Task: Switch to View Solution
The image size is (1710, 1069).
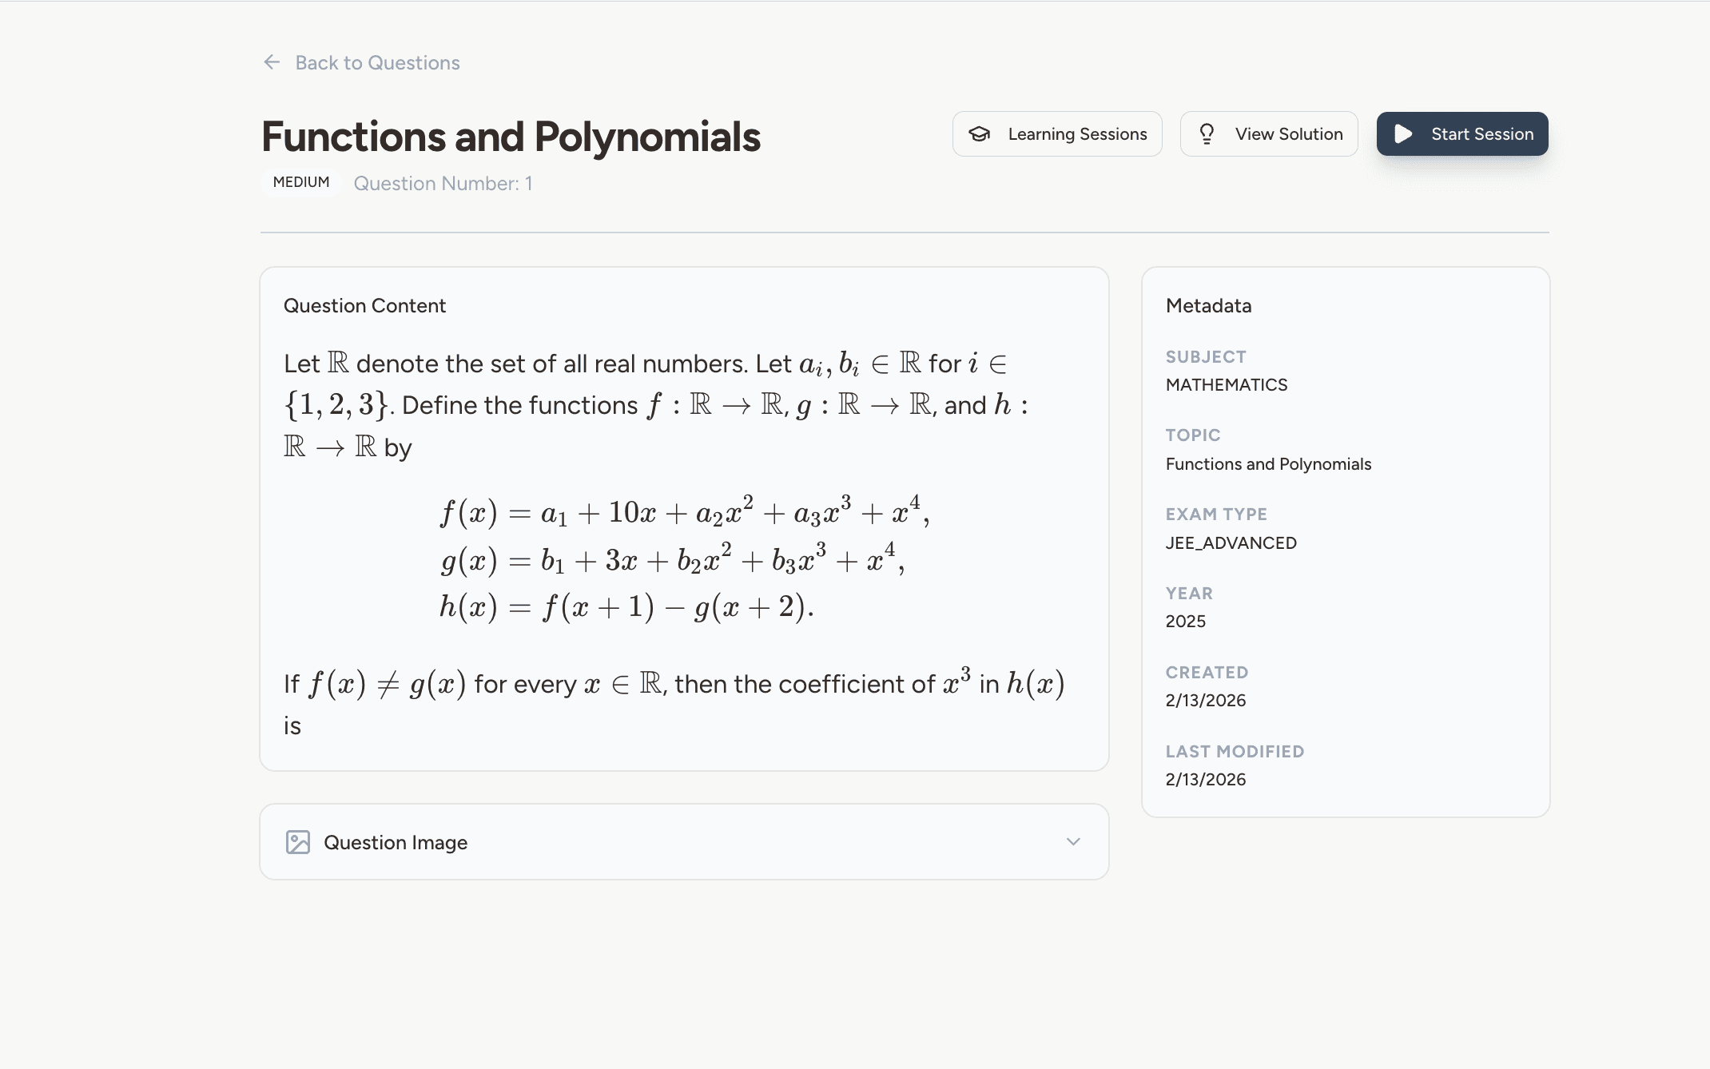Action: [x=1289, y=133]
